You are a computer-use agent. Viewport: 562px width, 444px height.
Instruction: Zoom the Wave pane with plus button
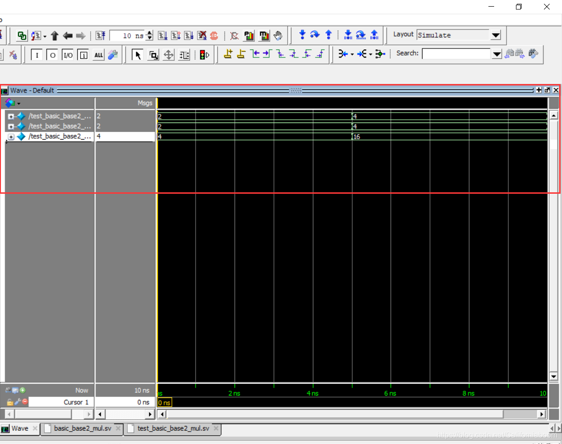point(539,90)
